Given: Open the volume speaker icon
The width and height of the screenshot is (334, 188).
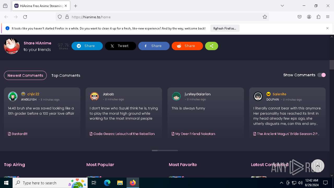Looking at the screenshot, I should click(300, 183).
